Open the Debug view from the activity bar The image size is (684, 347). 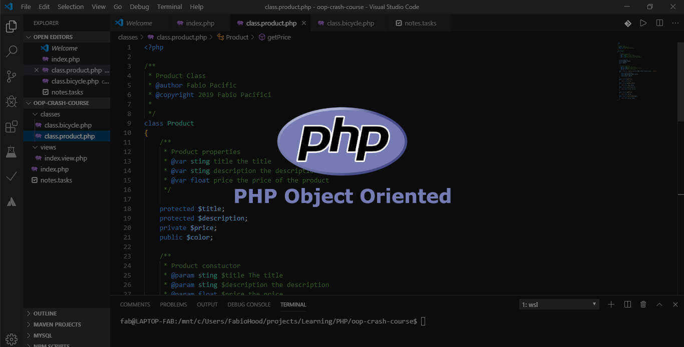[11, 101]
